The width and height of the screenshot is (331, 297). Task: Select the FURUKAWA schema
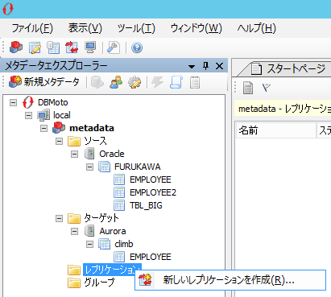pyautogui.click(x=138, y=167)
